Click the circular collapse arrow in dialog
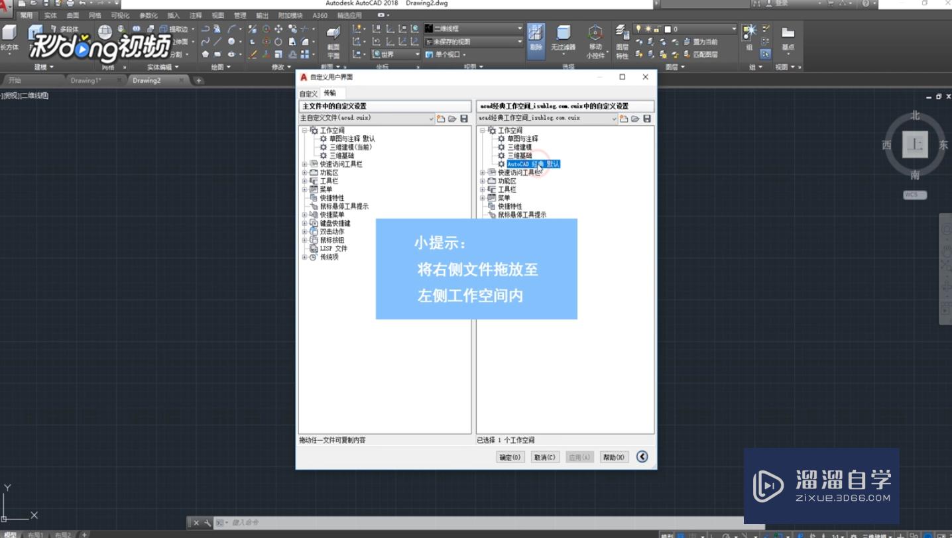Viewport: 952px width, 538px height. pyautogui.click(x=642, y=457)
